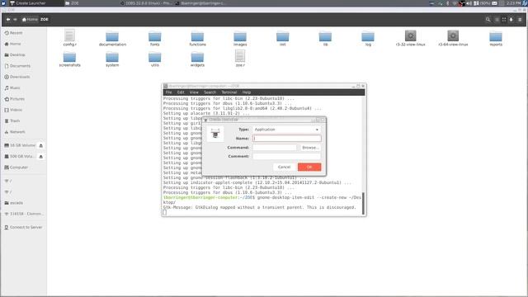Click OK in Create Launcher dialog
The height and width of the screenshot is (297, 528).
click(309, 167)
